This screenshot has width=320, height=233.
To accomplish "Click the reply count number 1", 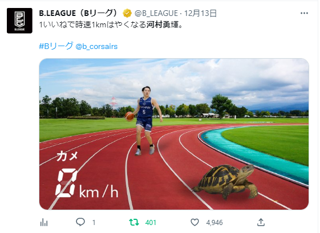I will (94, 222).
